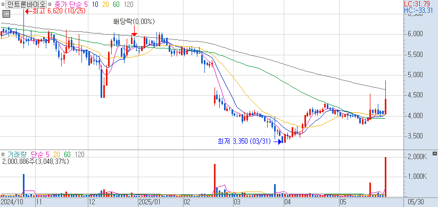Open the data grid table icon
The image size is (438, 207).
pyautogui.click(x=6, y=13)
